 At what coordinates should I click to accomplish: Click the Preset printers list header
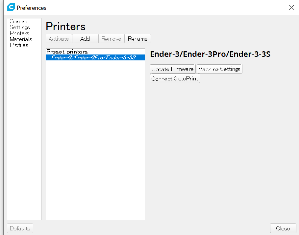(67, 52)
